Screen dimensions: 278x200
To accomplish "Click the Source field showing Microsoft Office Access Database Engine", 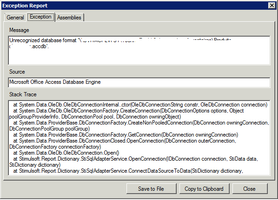I will point(139,82).
